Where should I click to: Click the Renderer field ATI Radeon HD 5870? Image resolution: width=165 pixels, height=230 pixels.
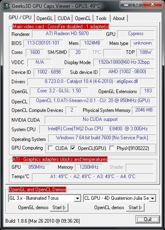coord(67,34)
